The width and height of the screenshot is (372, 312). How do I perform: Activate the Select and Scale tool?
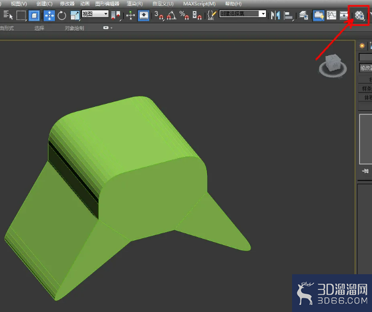click(x=75, y=15)
